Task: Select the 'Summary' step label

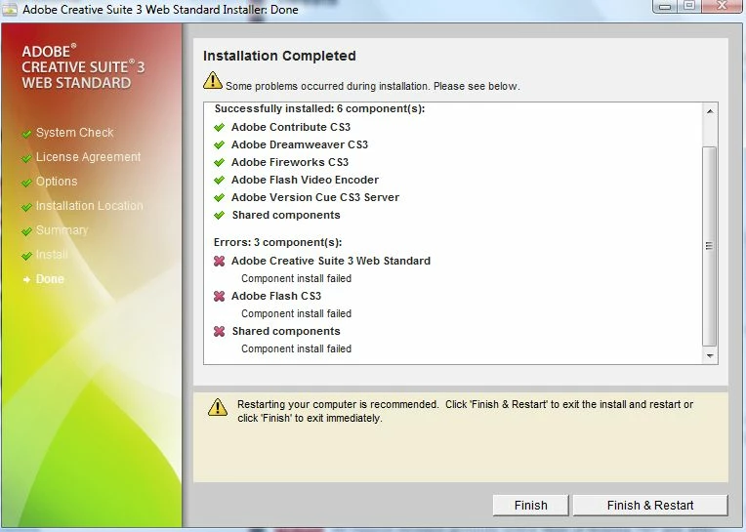Action: [x=62, y=230]
